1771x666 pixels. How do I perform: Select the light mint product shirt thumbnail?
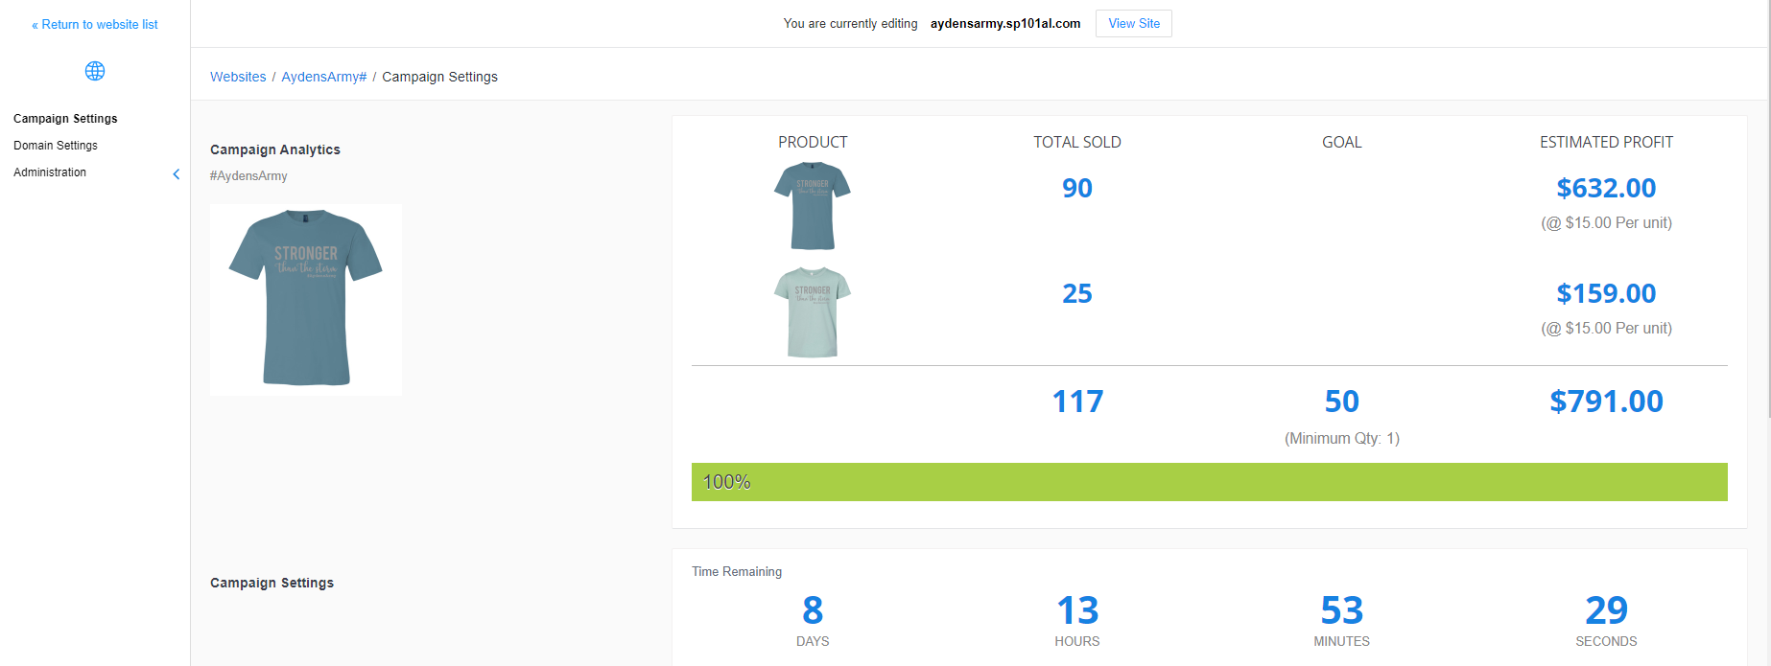click(x=813, y=311)
